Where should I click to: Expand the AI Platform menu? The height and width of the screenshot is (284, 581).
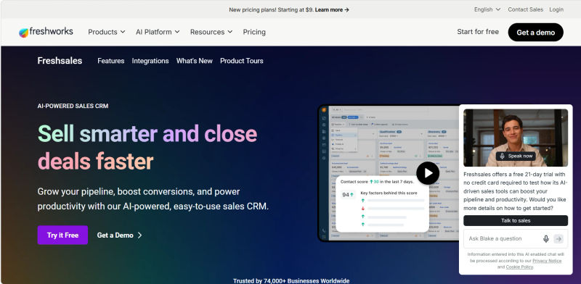coord(158,32)
